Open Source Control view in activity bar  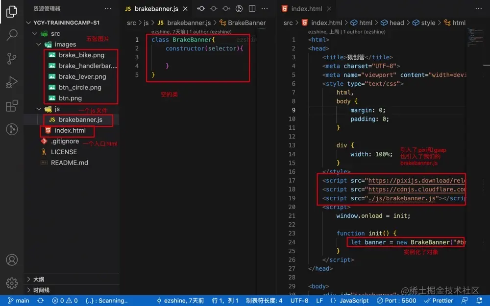click(x=12, y=58)
